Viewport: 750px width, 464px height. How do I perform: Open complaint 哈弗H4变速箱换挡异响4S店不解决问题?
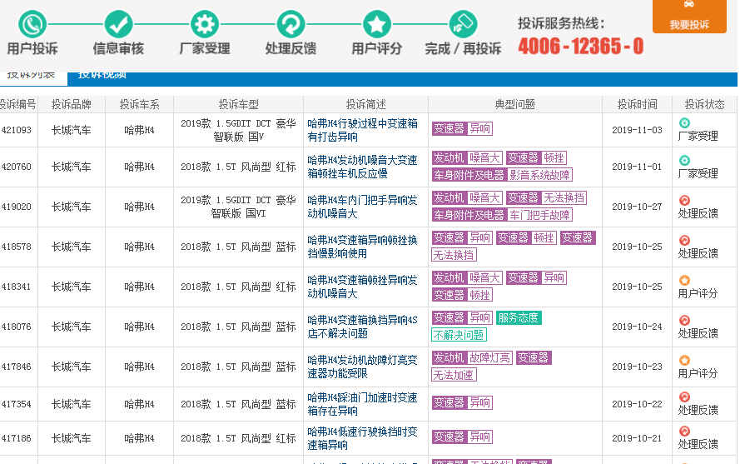[362, 327]
